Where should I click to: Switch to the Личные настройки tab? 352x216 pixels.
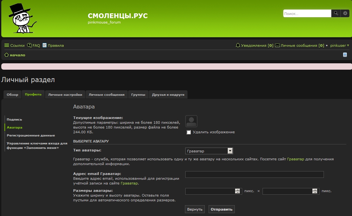pos(65,94)
